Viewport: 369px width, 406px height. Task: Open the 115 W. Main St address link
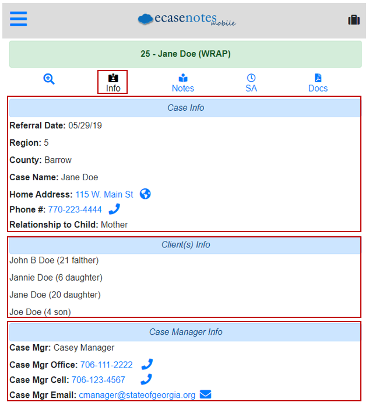[x=104, y=194]
